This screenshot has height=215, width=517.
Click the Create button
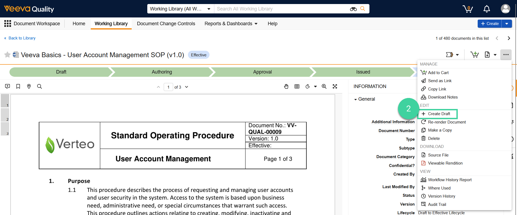pos(490,24)
